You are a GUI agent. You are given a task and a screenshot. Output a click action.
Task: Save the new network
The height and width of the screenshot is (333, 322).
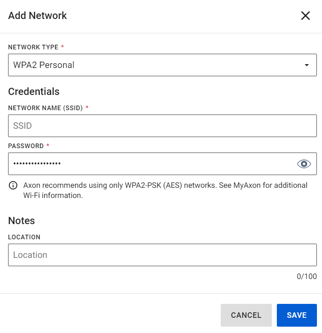click(x=296, y=315)
